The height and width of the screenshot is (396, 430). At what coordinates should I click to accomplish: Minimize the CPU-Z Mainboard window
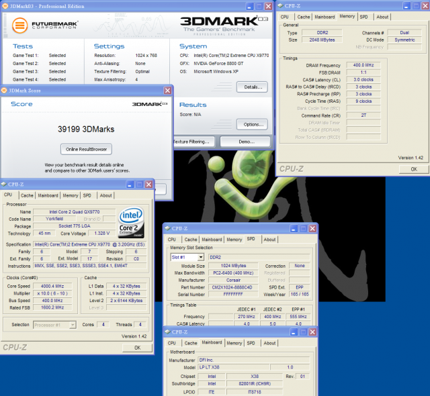294,332
